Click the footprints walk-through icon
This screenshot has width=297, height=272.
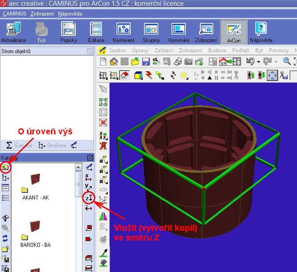coord(173,75)
